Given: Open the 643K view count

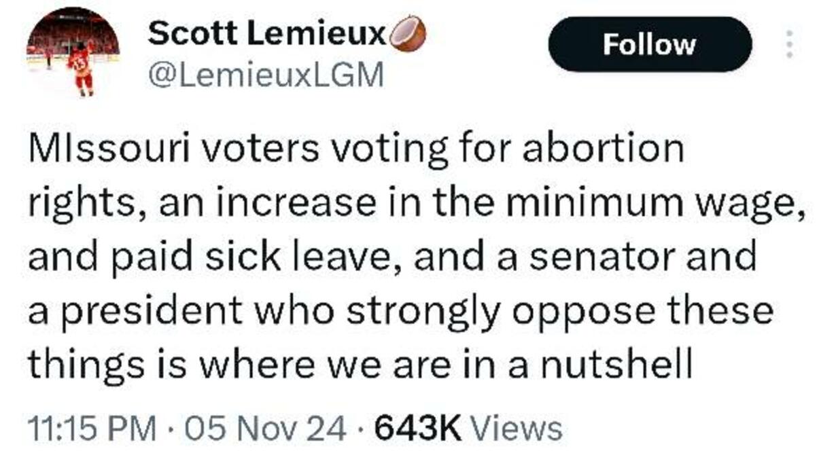Looking at the screenshot, I should coord(418,429).
